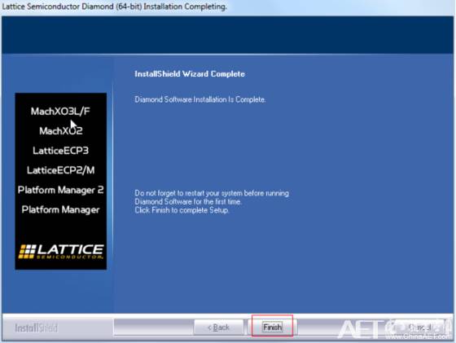
Task: Select the LatticeECP2/M text
Action: pos(61,170)
